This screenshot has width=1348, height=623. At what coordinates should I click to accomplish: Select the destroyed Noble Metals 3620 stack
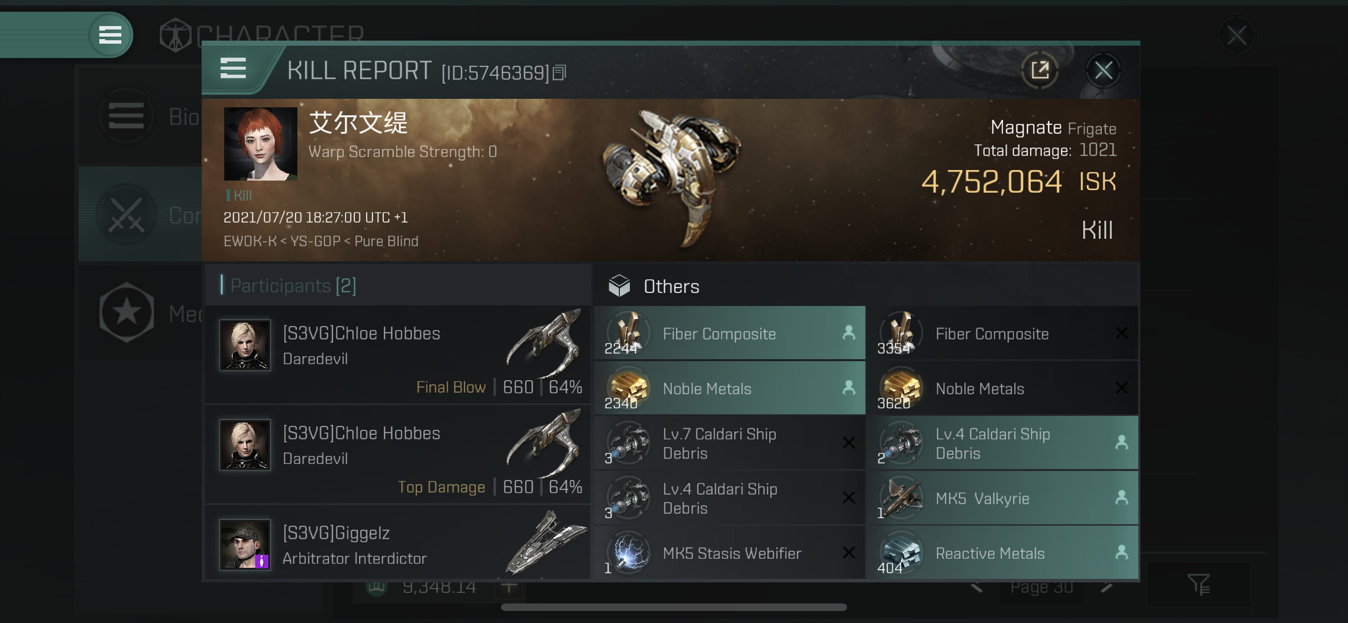(1001, 388)
